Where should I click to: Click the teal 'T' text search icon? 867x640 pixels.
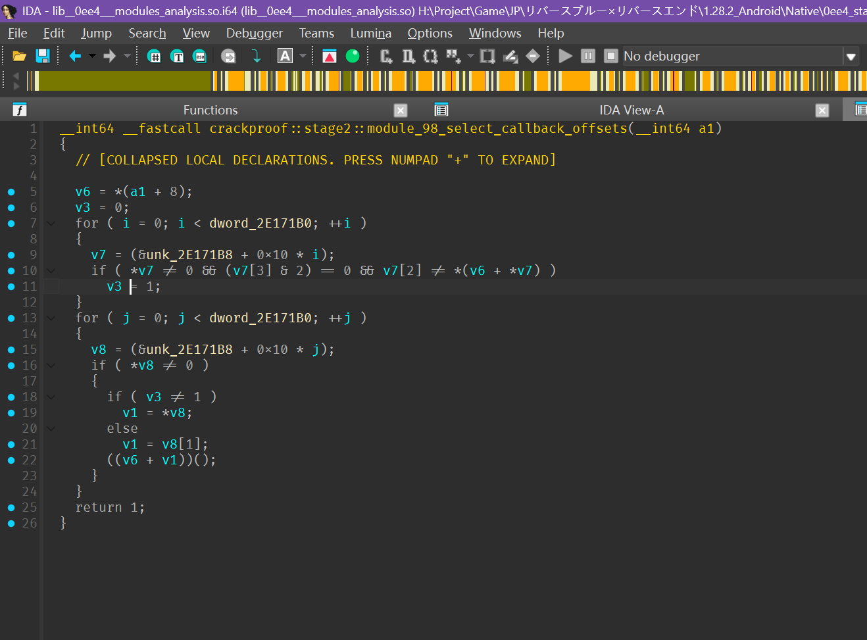[178, 57]
